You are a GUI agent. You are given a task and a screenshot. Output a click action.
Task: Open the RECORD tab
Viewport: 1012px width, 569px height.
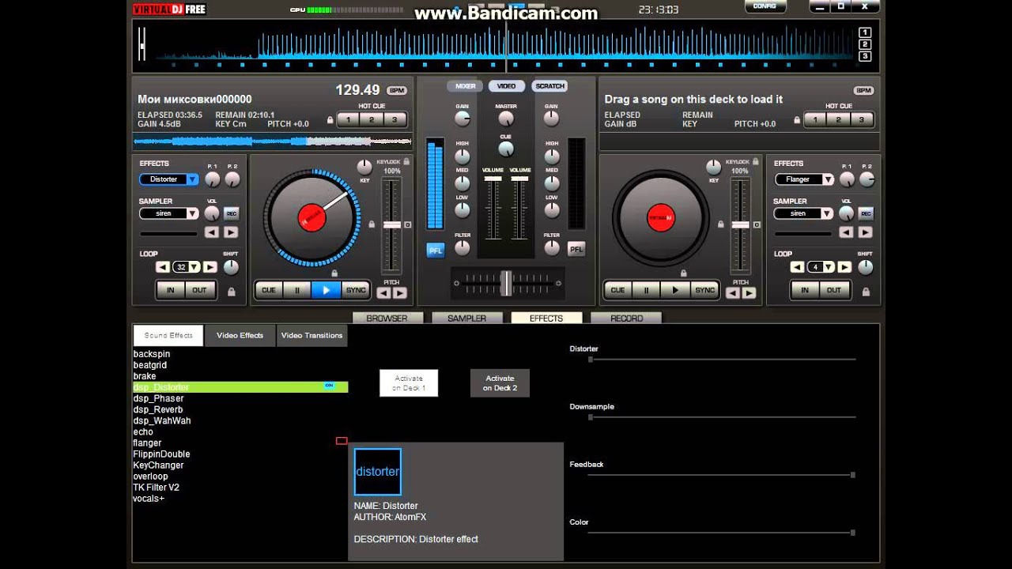(x=626, y=318)
